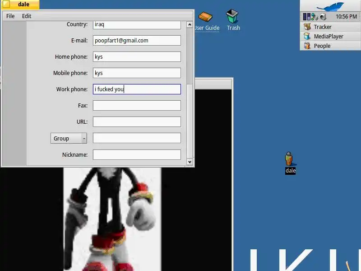Switch to MediaPlayer in Deskbar

pyautogui.click(x=330, y=36)
